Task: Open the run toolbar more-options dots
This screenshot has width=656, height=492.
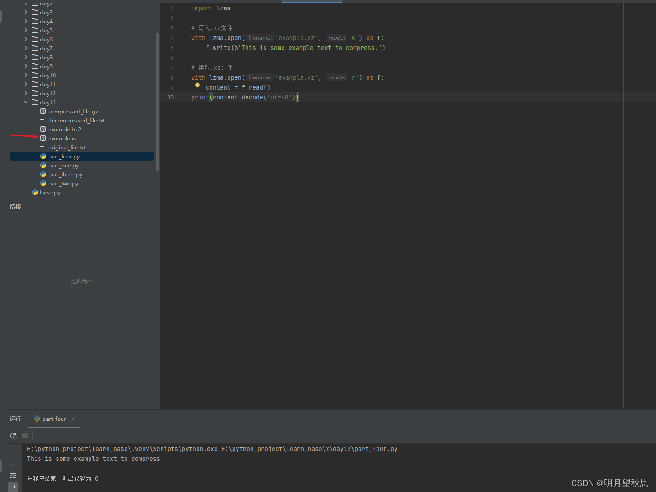Action: tap(40, 436)
